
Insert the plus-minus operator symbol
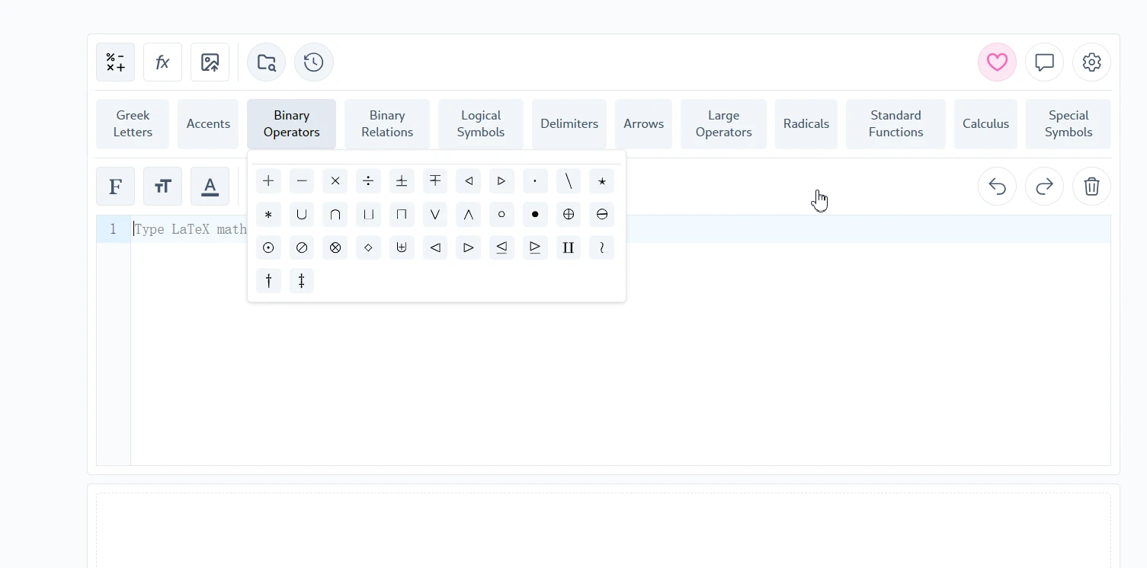pyautogui.click(x=402, y=181)
